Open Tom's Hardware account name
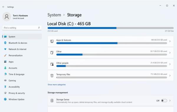This screenshot has width=177, height=112. [x=20, y=16]
